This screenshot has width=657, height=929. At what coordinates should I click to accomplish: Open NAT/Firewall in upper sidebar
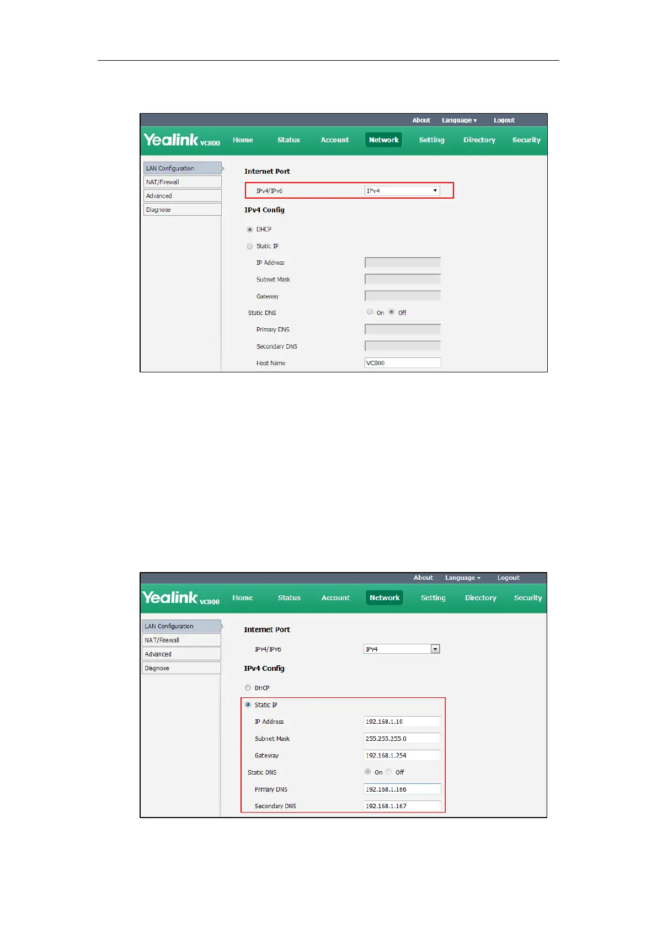(183, 182)
